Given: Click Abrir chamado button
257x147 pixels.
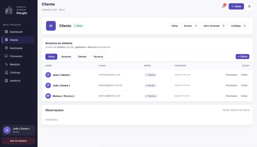Looking at the screenshot, I should tap(214, 26).
